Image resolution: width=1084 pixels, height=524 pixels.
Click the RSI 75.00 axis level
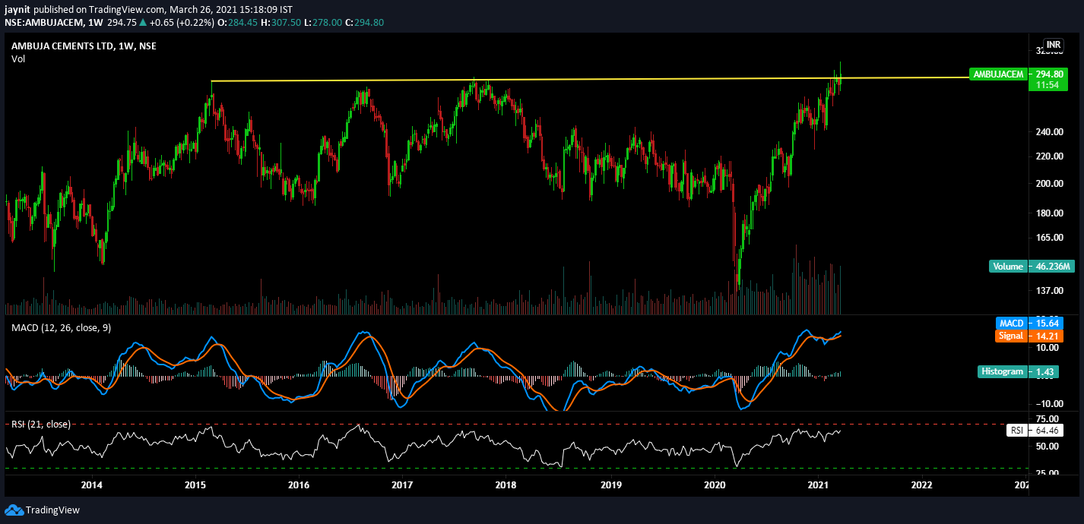coord(1046,418)
